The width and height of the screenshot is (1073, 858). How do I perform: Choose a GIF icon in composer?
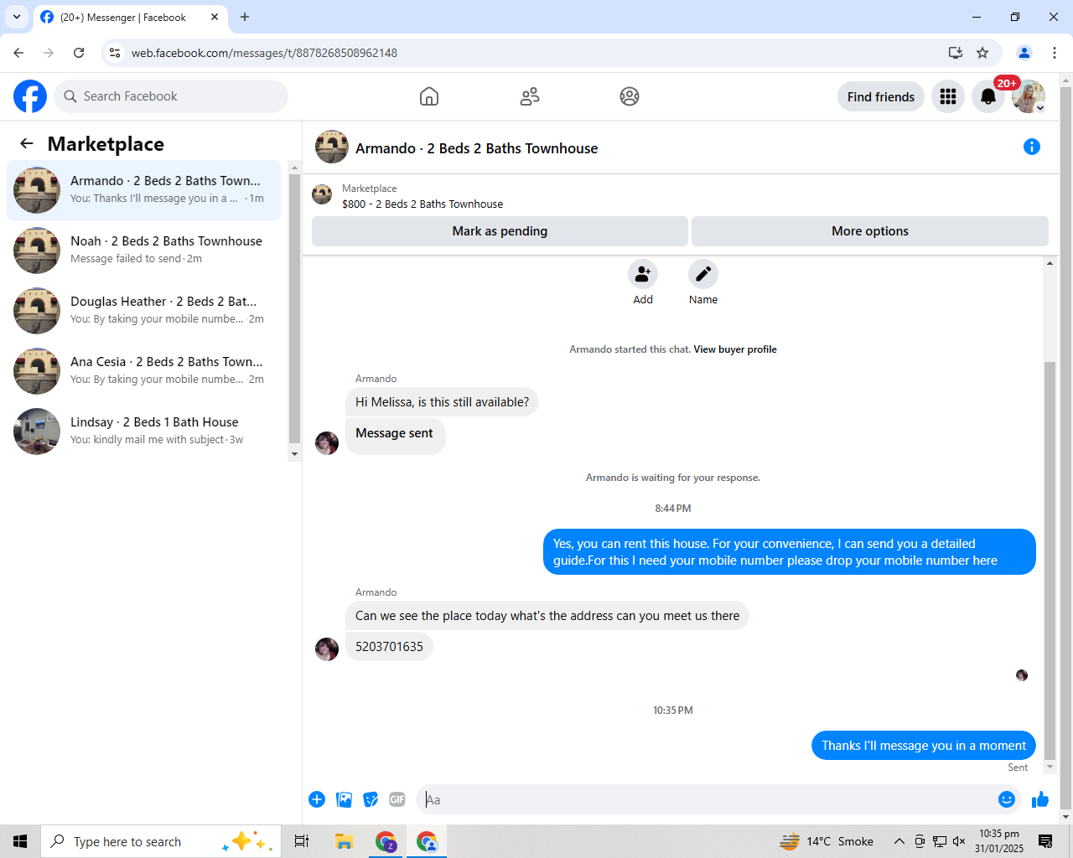pos(397,799)
